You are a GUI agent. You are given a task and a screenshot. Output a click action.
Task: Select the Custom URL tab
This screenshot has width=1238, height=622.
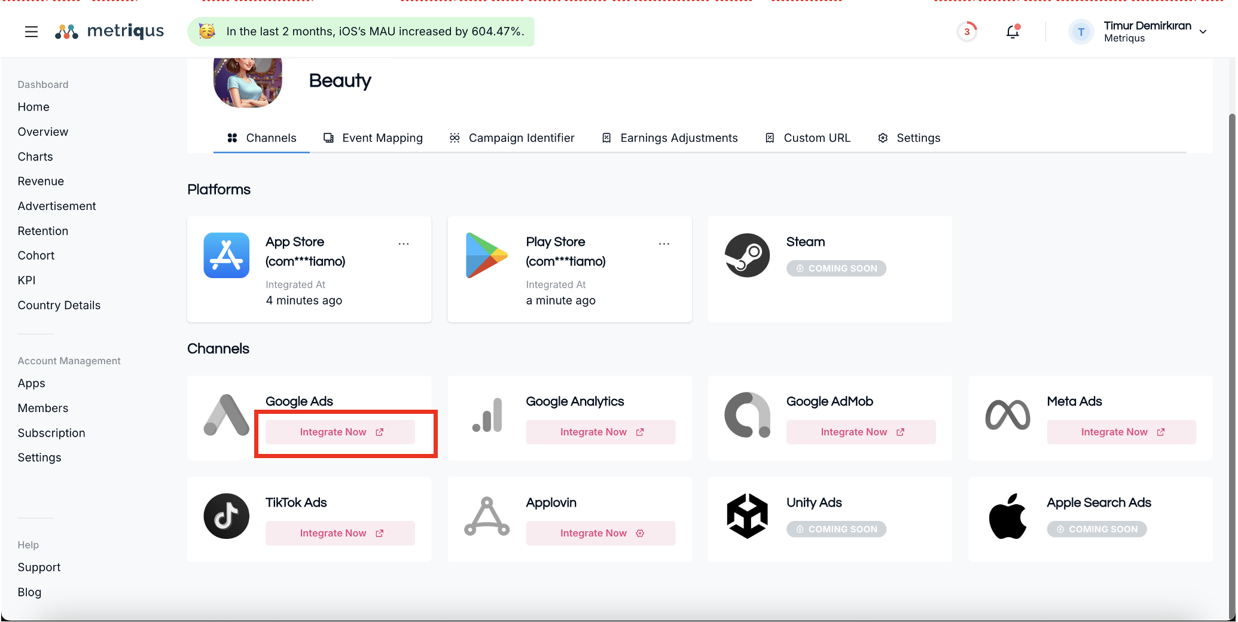point(807,138)
